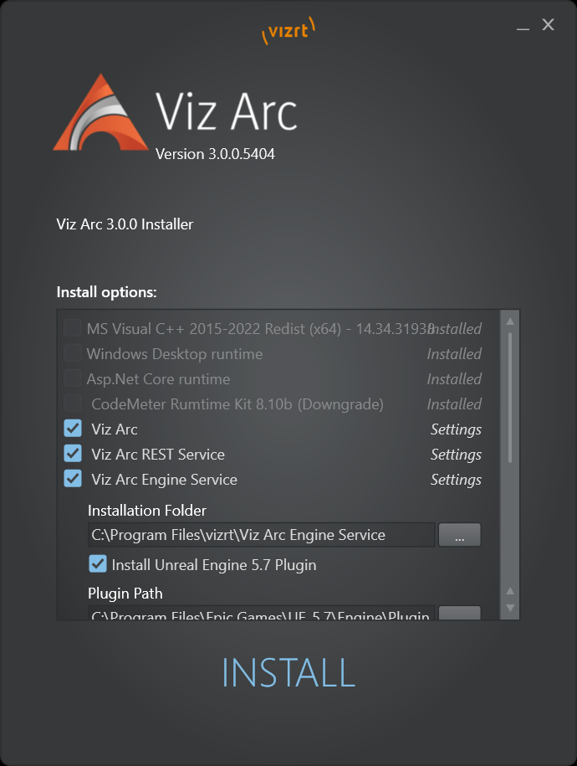Click the Plugin Path text field
The image size is (577, 766).
(261, 613)
